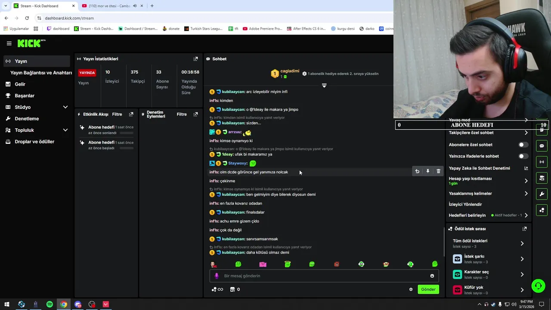
Task: Open Chrome from the Windows taskbar
Action: point(64,304)
